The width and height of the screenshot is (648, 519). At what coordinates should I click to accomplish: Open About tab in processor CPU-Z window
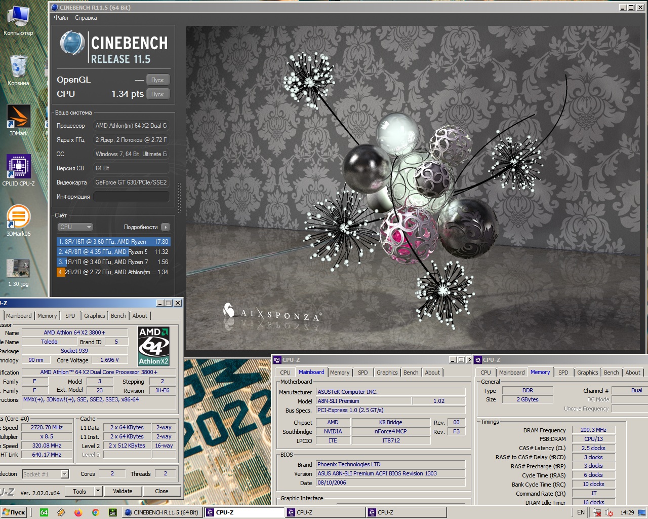pos(140,316)
